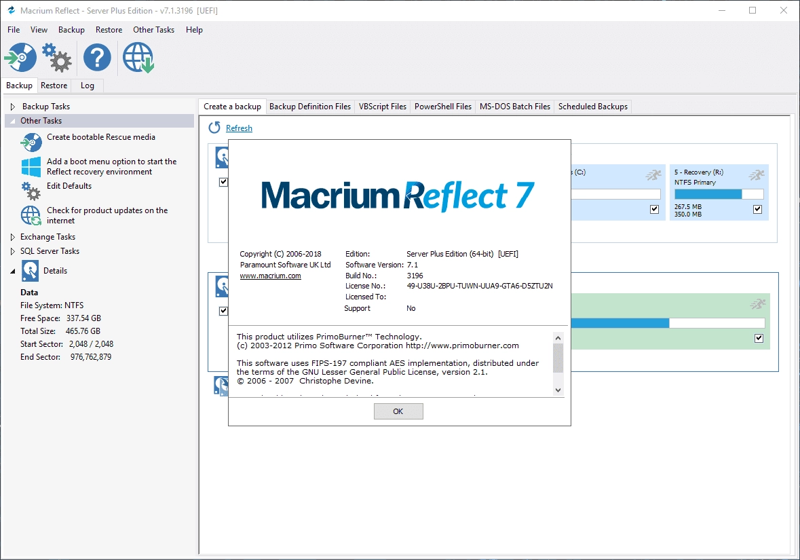Click gears icon next to Edit Defaults
800x560 pixels.
pyautogui.click(x=31, y=191)
